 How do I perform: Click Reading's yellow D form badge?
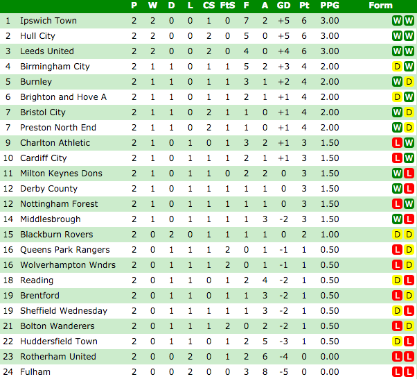coord(397,280)
